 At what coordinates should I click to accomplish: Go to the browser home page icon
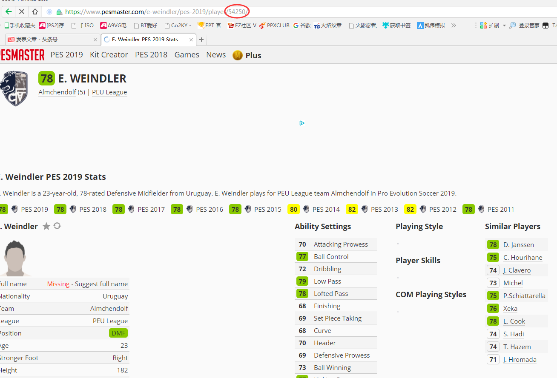pyautogui.click(x=35, y=11)
